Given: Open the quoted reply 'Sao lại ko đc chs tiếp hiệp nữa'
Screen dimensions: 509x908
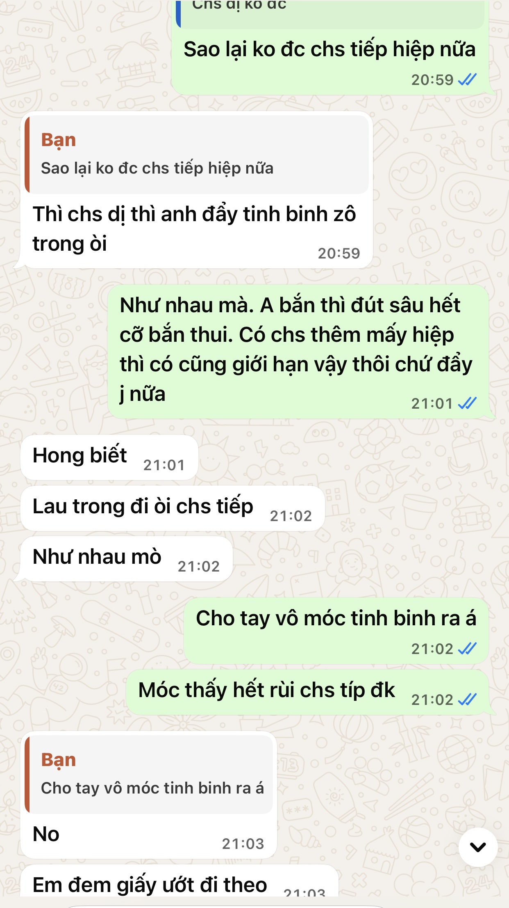Looking at the screenshot, I should coord(197,154).
